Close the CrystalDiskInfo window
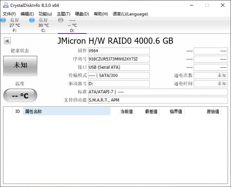 pos(223,5)
